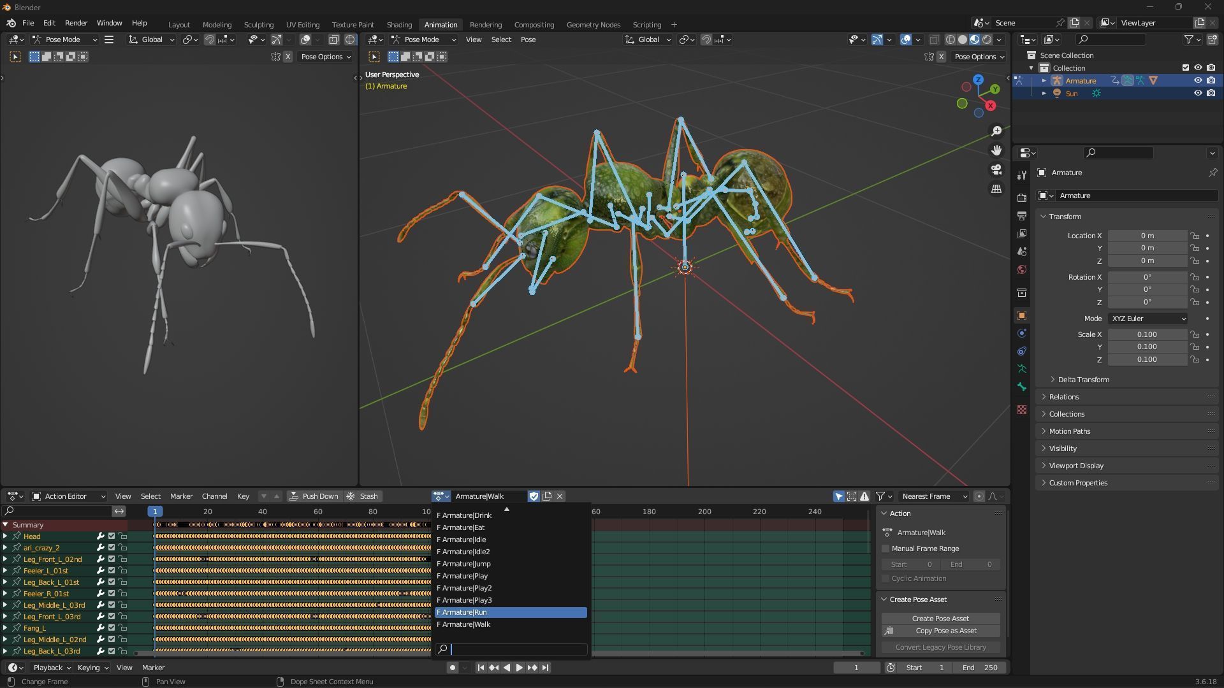The image size is (1224, 688).
Task: Expand the Relations panel
Action: pyautogui.click(x=1063, y=397)
